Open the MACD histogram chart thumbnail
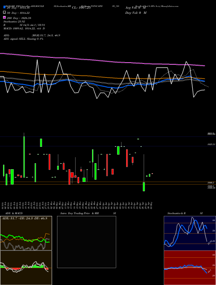This screenshot has height=285, width=216. point(26,268)
